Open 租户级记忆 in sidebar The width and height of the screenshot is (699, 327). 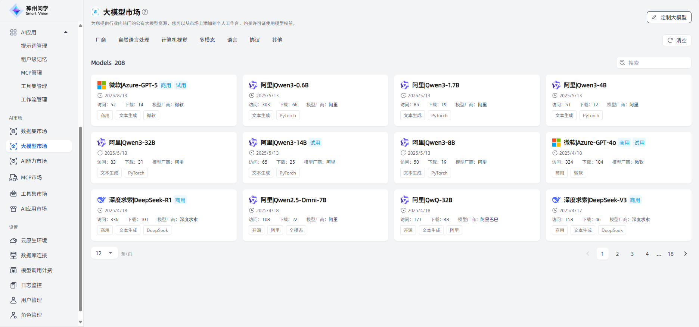34,59
